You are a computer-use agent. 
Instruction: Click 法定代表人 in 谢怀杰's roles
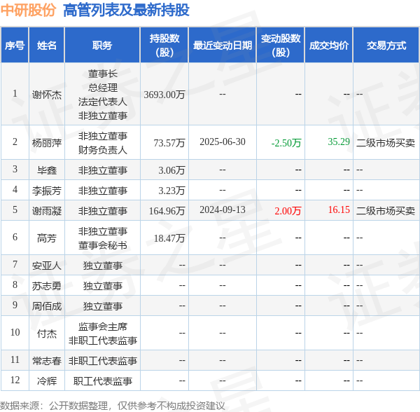click(x=103, y=102)
